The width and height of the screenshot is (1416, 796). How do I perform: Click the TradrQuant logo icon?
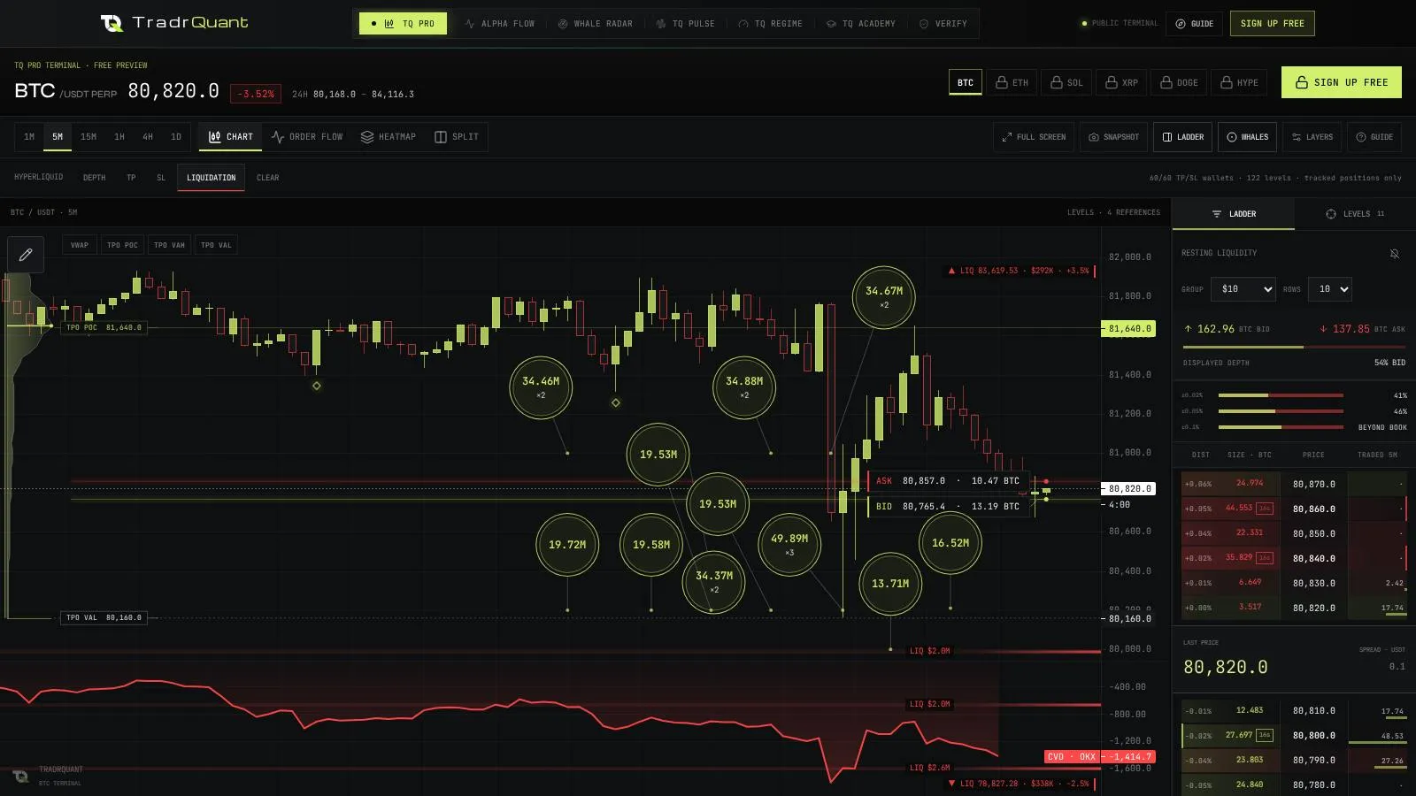coord(112,23)
